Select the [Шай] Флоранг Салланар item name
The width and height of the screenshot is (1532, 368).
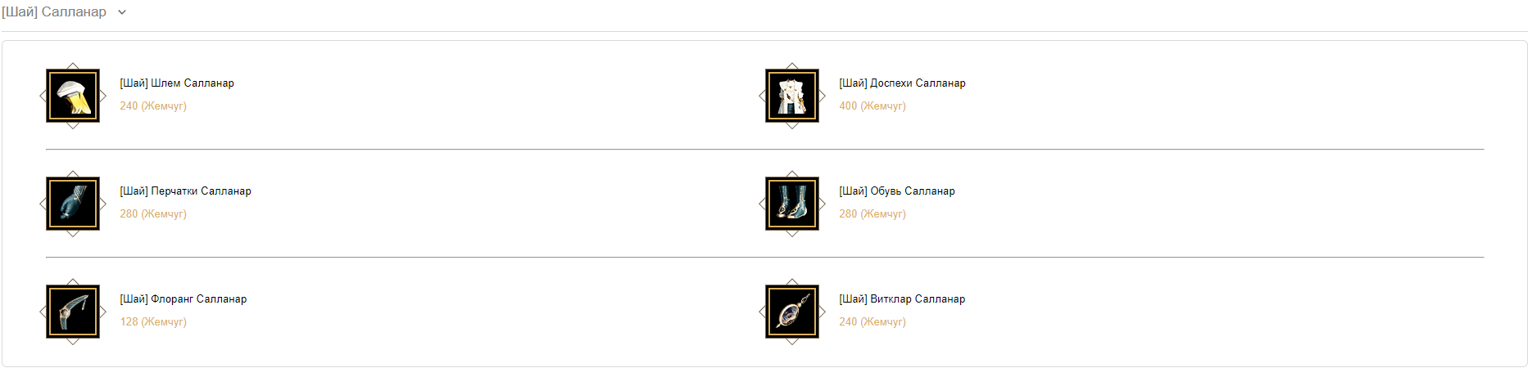(184, 299)
